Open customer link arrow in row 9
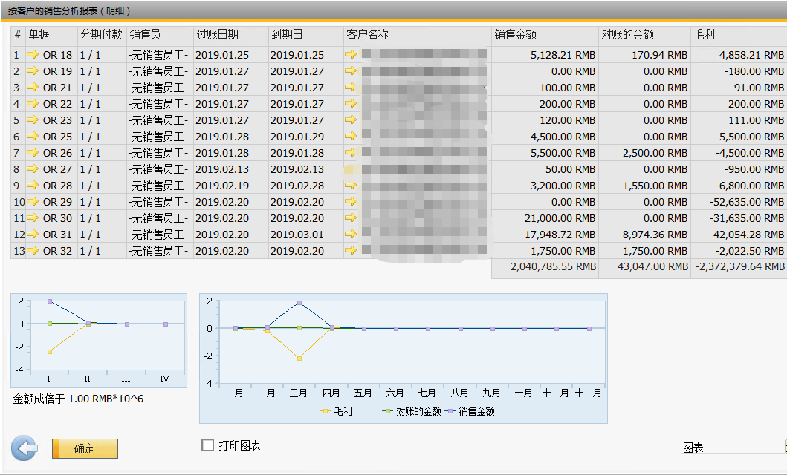 click(351, 186)
